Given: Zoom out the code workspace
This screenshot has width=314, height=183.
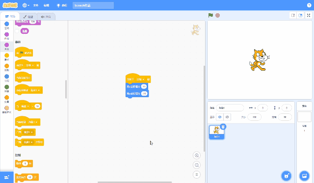Looking at the screenshot, I should click(197, 165).
